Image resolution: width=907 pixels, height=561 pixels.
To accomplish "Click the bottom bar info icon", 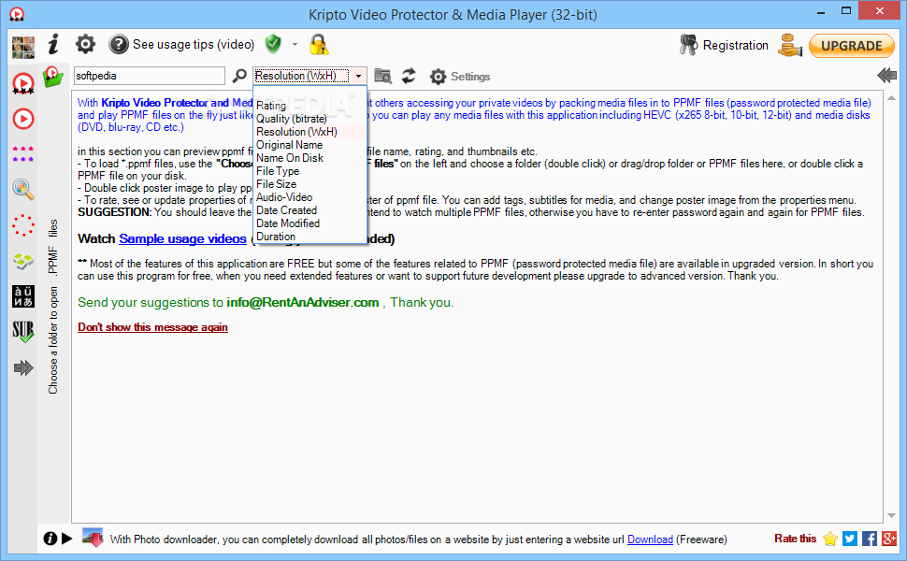I will tap(50, 539).
